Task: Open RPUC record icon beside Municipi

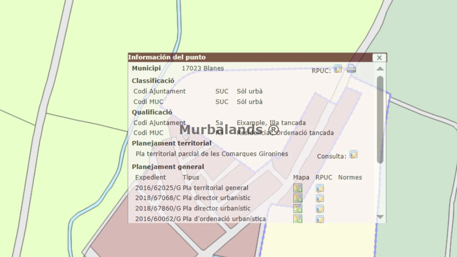Action: tap(338, 69)
